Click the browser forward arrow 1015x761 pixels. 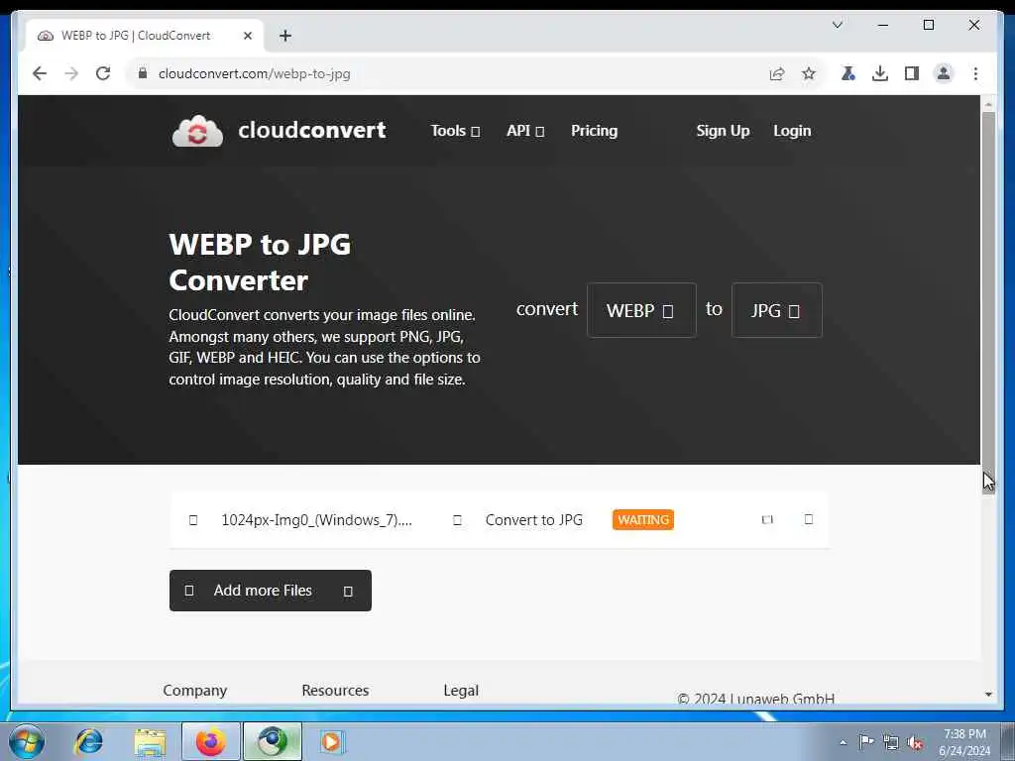71,73
